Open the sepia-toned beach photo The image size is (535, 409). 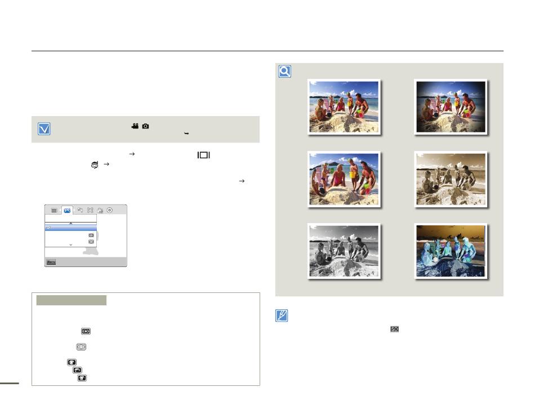pyautogui.click(x=451, y=179)
